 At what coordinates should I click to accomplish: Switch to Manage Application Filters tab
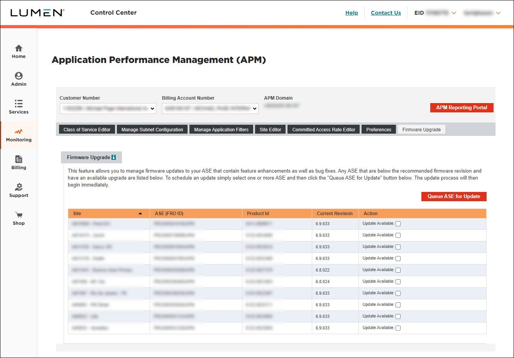[x=221, y=129]
